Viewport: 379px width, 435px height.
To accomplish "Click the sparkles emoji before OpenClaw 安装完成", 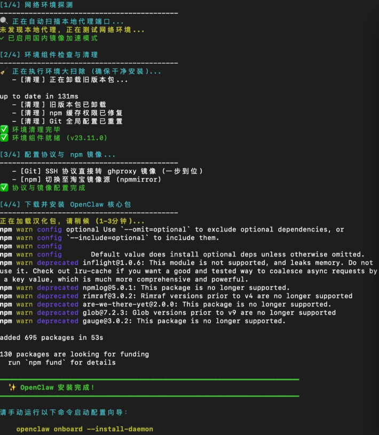I will click(12, 387).
